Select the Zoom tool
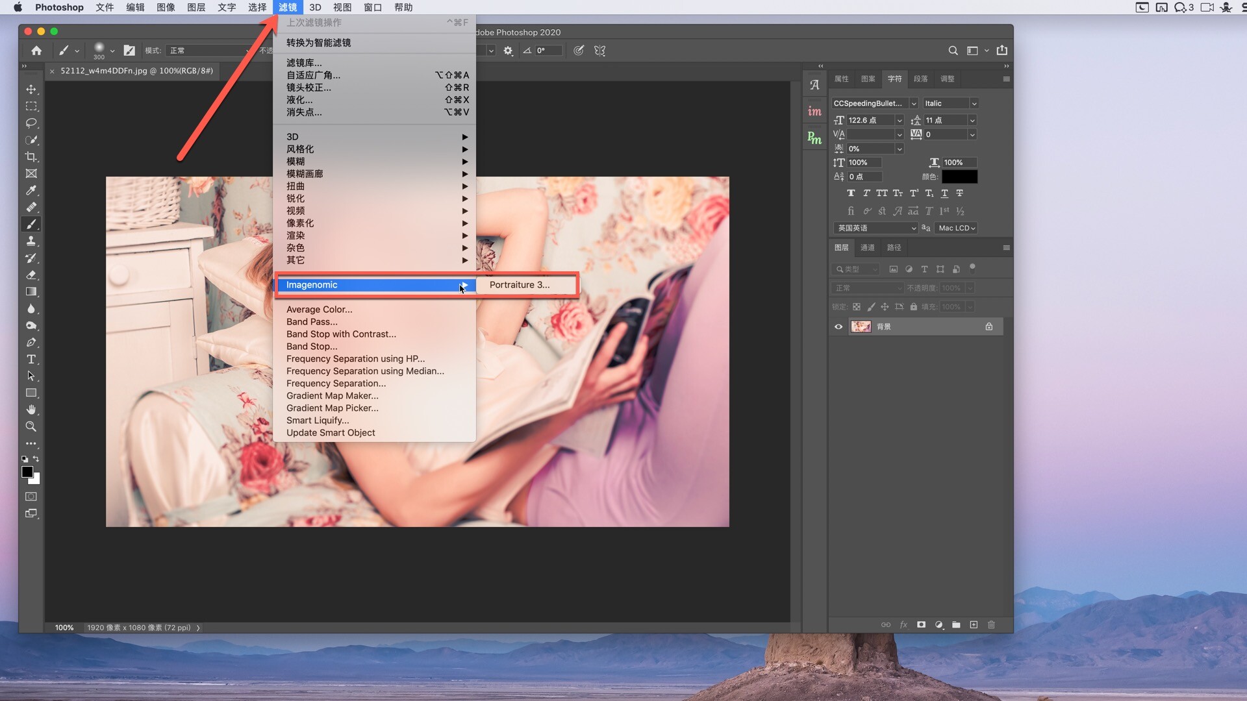This screenshot has width=1247, height=701. tap(31, 427)
